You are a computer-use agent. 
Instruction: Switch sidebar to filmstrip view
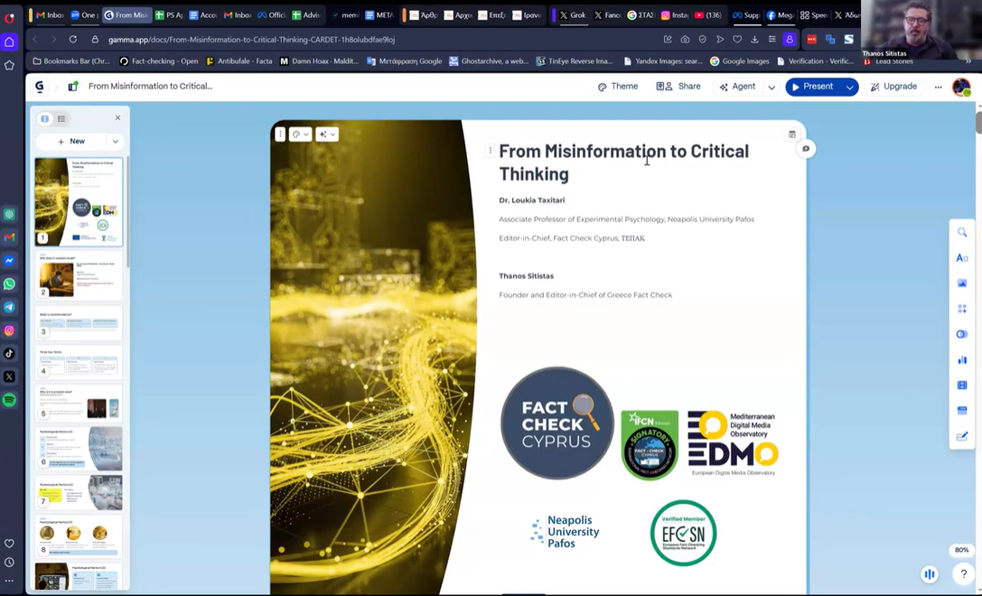pyautogui.click(x=45, y=118)
